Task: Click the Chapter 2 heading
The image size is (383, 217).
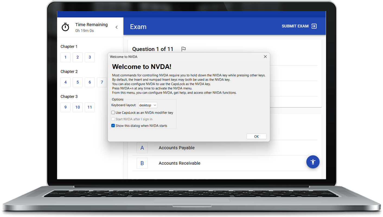Action: click(x=69, y=72)
